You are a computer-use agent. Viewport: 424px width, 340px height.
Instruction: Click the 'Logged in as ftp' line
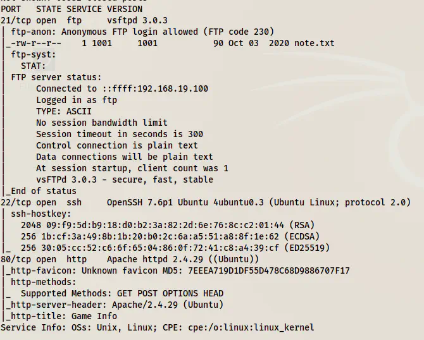coord(76,100)
